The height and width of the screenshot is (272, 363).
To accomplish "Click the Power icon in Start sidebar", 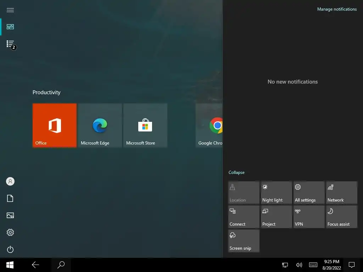I will coord(10,249).
